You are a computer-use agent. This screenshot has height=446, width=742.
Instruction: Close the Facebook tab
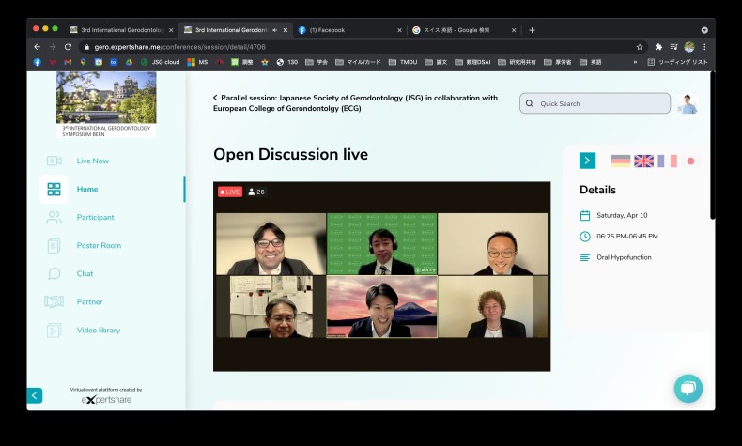click(x=399, y=30)
